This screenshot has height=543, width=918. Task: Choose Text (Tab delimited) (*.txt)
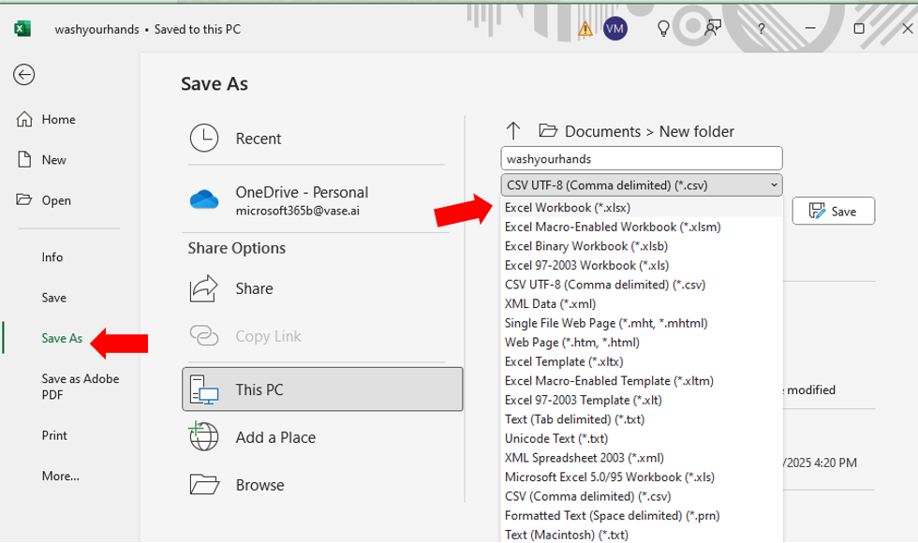pos(642,419)
